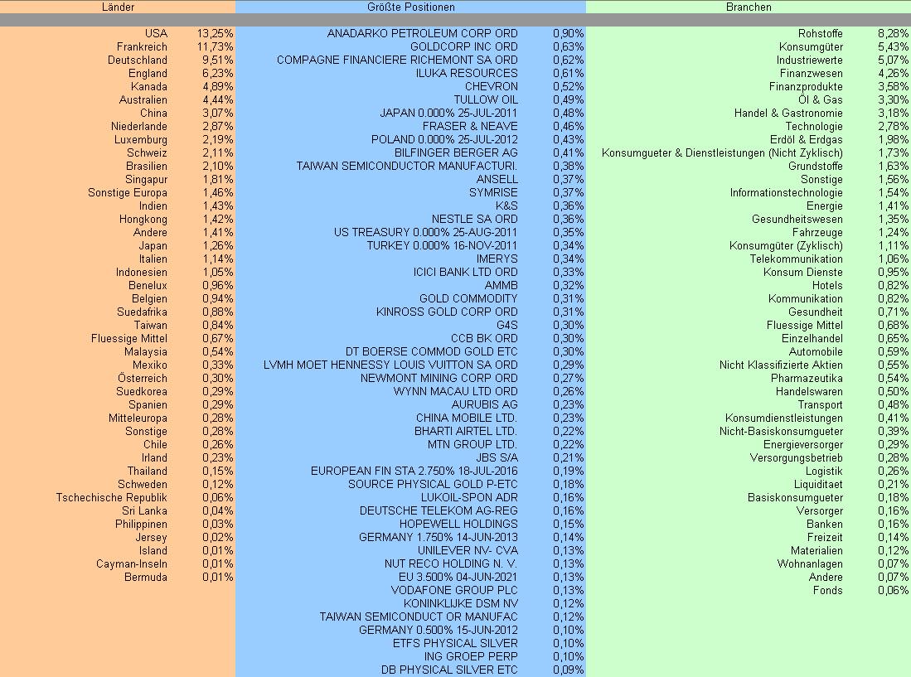The height and width of the screenshot is (677, 911).
Task: Click the Informationstechnologie cell
Action: (x=786, y=193)
